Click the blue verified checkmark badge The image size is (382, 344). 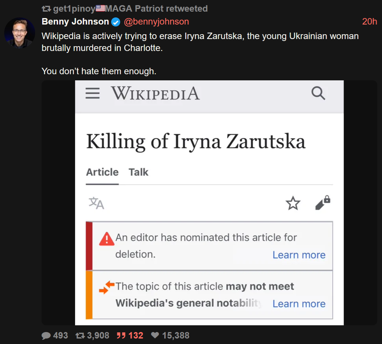[116, 22]
